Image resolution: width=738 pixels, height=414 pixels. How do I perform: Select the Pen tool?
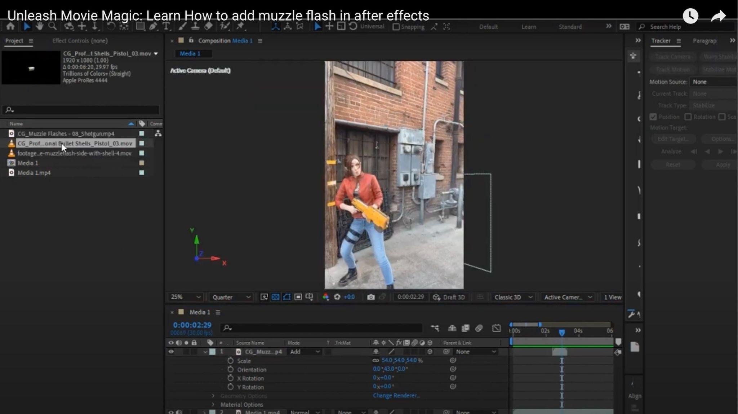click(153, 26)
